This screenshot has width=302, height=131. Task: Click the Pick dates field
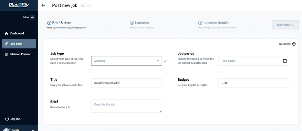pos(254,61)
